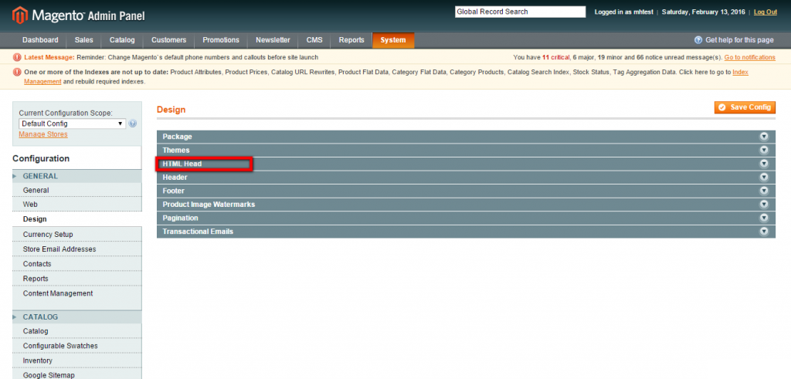The height and width of the screenshot is (379, 791).
Task: Expand the Pagination section
Action: tap(466, 218)
